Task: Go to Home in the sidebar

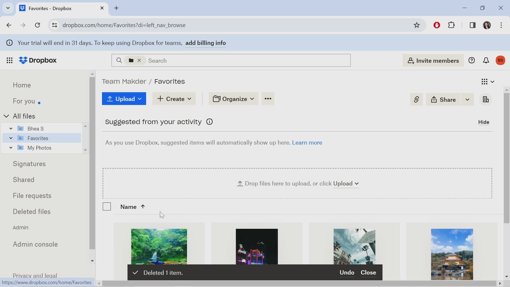Action: 22,85
